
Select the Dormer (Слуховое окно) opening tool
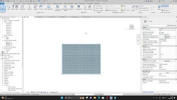click(x=144, y=10)
